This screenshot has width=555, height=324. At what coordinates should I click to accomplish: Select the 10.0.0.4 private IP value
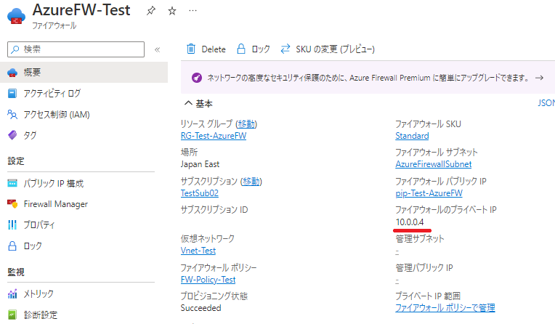[410, 222]
